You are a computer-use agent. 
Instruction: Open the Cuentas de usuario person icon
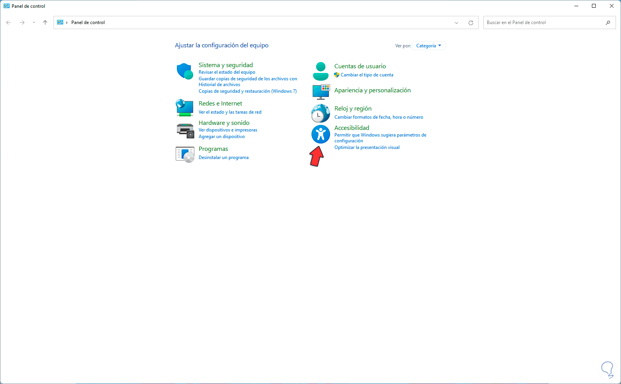pos(321,71)
